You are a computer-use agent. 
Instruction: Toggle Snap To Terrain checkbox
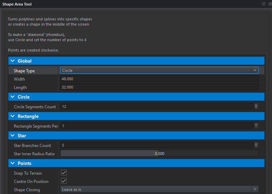pos(64,173)
